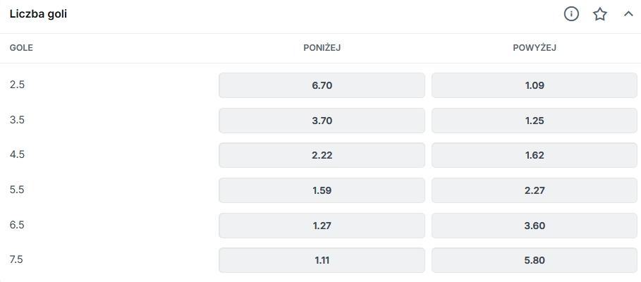Choose over 4.5 goals odds 1.62
Image resolution: width=641 pixels, height=282 pixels.
(535, 155)
